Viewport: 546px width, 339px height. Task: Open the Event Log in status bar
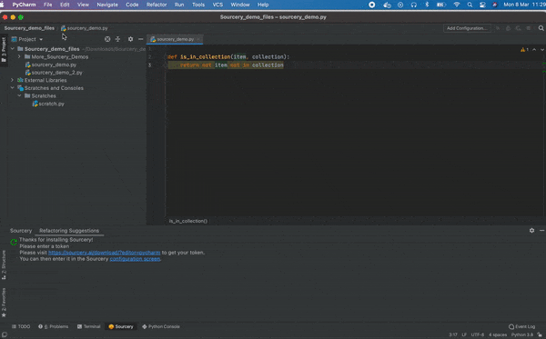click(x=521, y=326)
